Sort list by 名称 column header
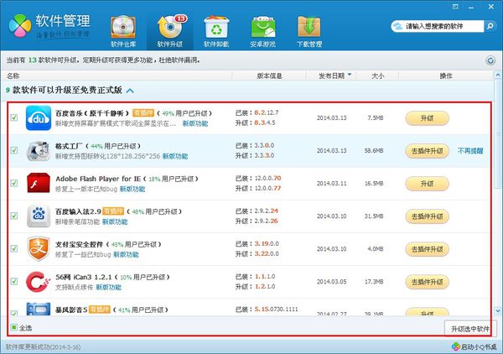Image resolution: width=503 pixels, height=354 pixels. point(13,75)
